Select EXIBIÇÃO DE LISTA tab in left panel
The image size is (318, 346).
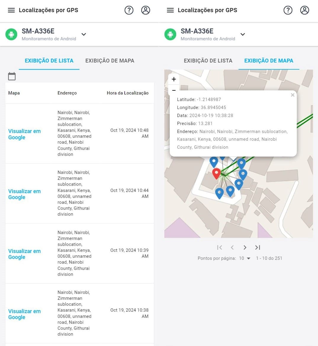tap(49, 61)
